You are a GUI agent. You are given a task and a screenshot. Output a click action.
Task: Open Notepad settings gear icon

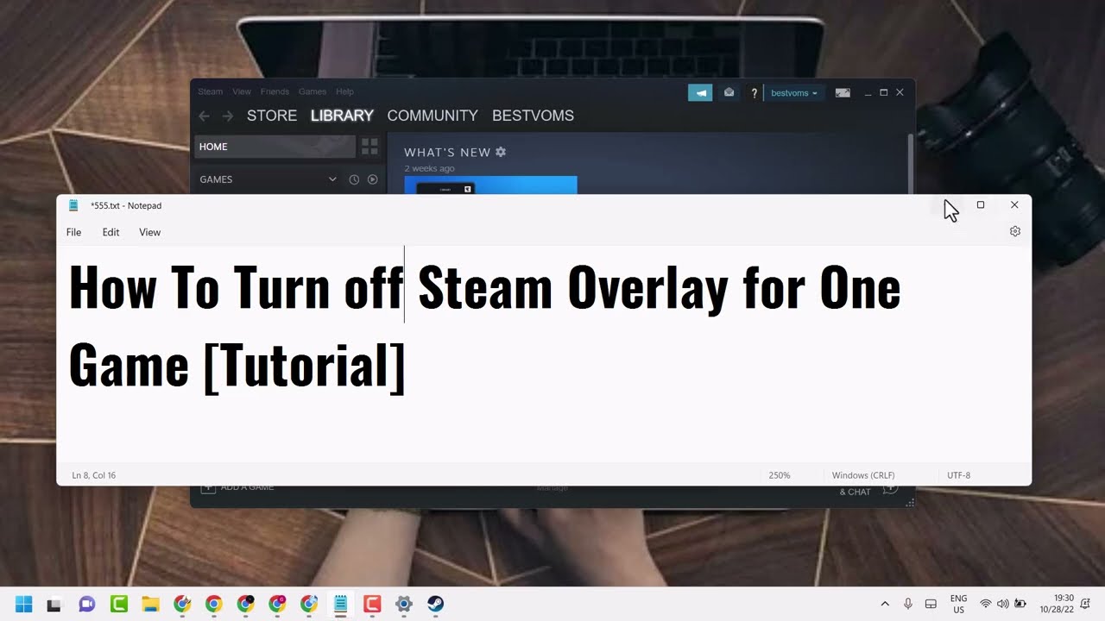tap(1014, 231)
